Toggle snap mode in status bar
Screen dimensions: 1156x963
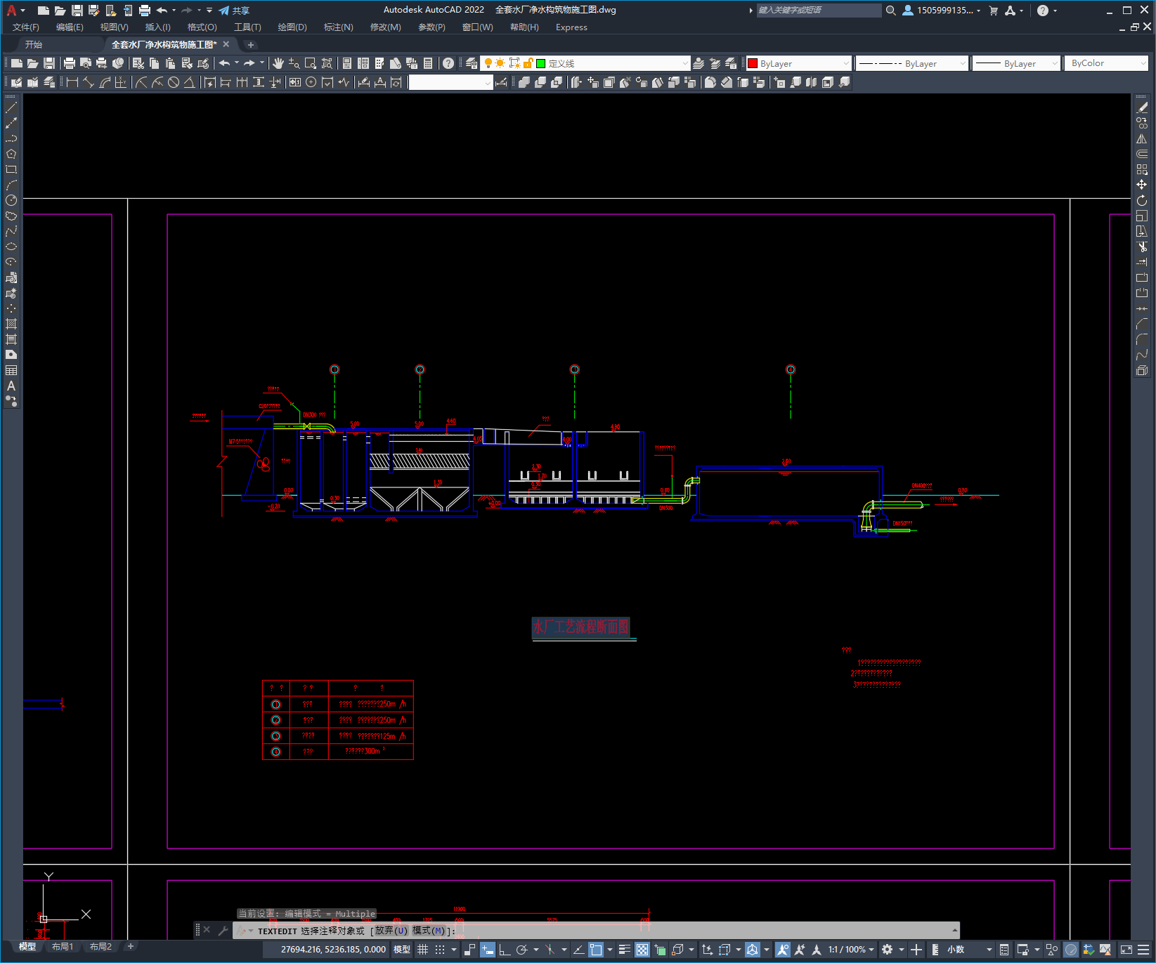[x=440, y=950]
